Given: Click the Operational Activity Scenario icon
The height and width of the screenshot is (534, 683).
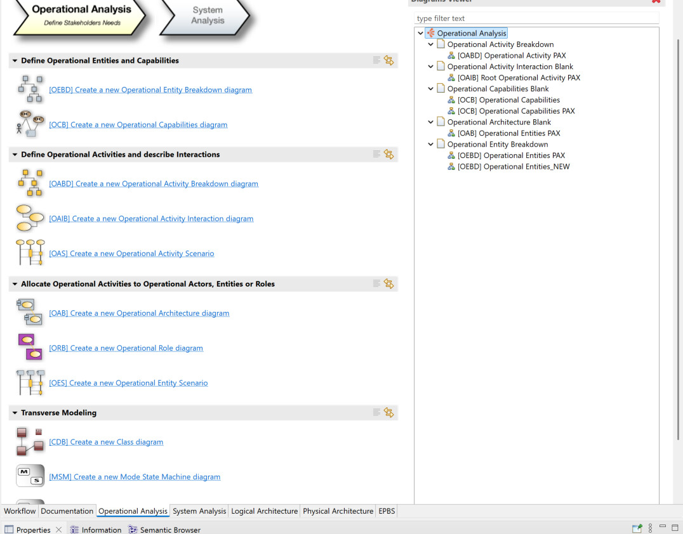Looking at the screenshot, I should pyautogui.click(x=30, y=253).
